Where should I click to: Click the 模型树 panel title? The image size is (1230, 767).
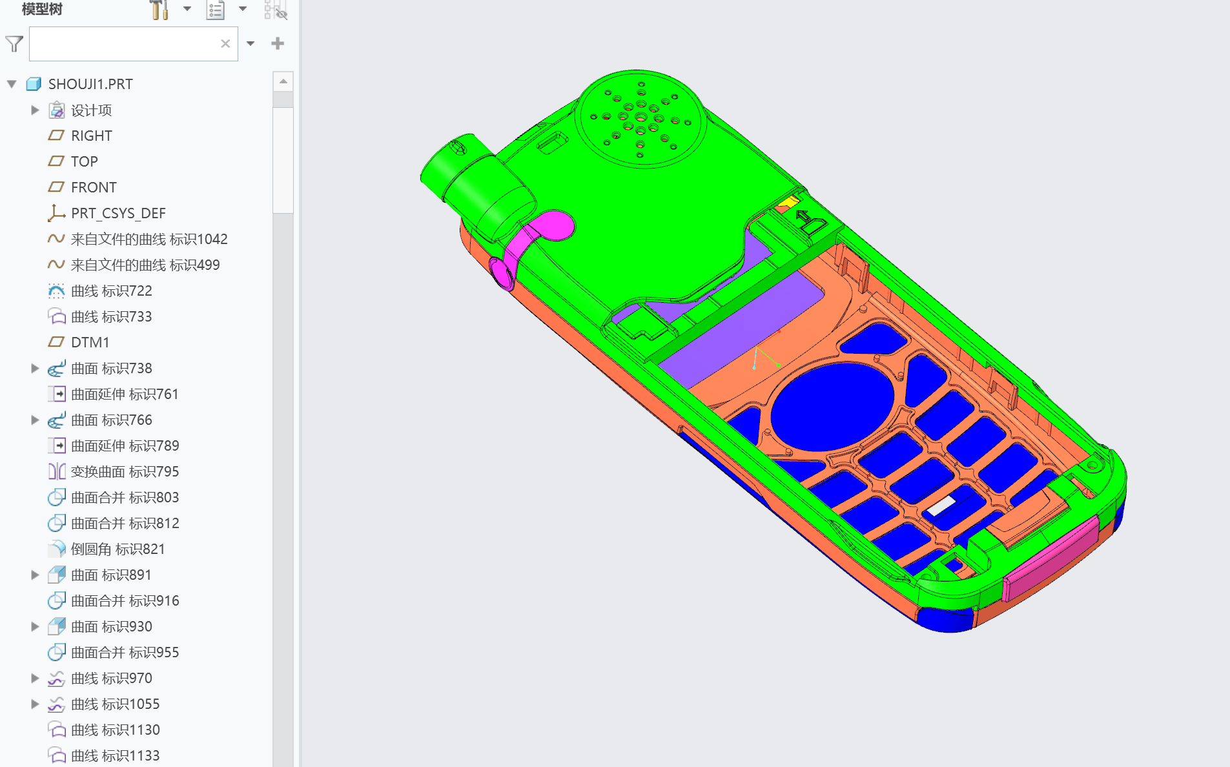click(42, 9)
